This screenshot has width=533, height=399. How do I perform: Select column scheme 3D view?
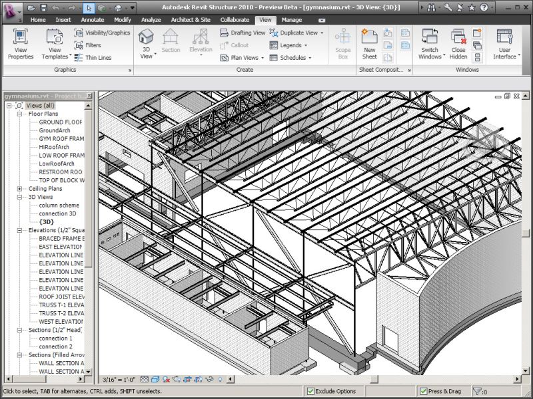pyautogui.click(x=59, y=205)
